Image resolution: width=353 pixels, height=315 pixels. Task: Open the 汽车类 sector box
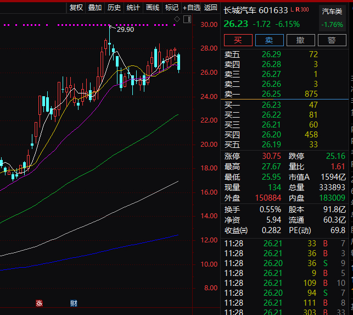[332, 18]
